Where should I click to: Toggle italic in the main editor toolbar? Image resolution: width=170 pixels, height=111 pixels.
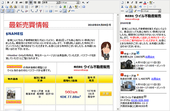(12, 2)
